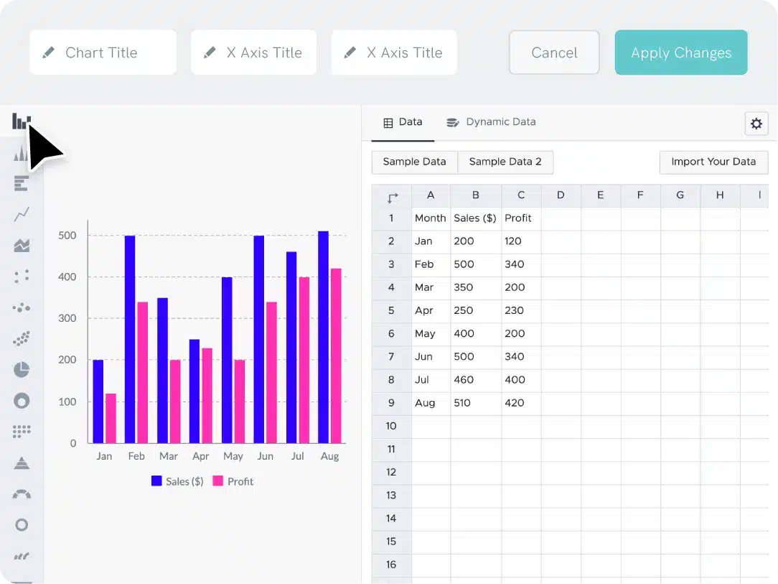Switch to the Dynamic Data tab
Screen dimensions: 778x584
pyautogui.click(x=491, y=123)
